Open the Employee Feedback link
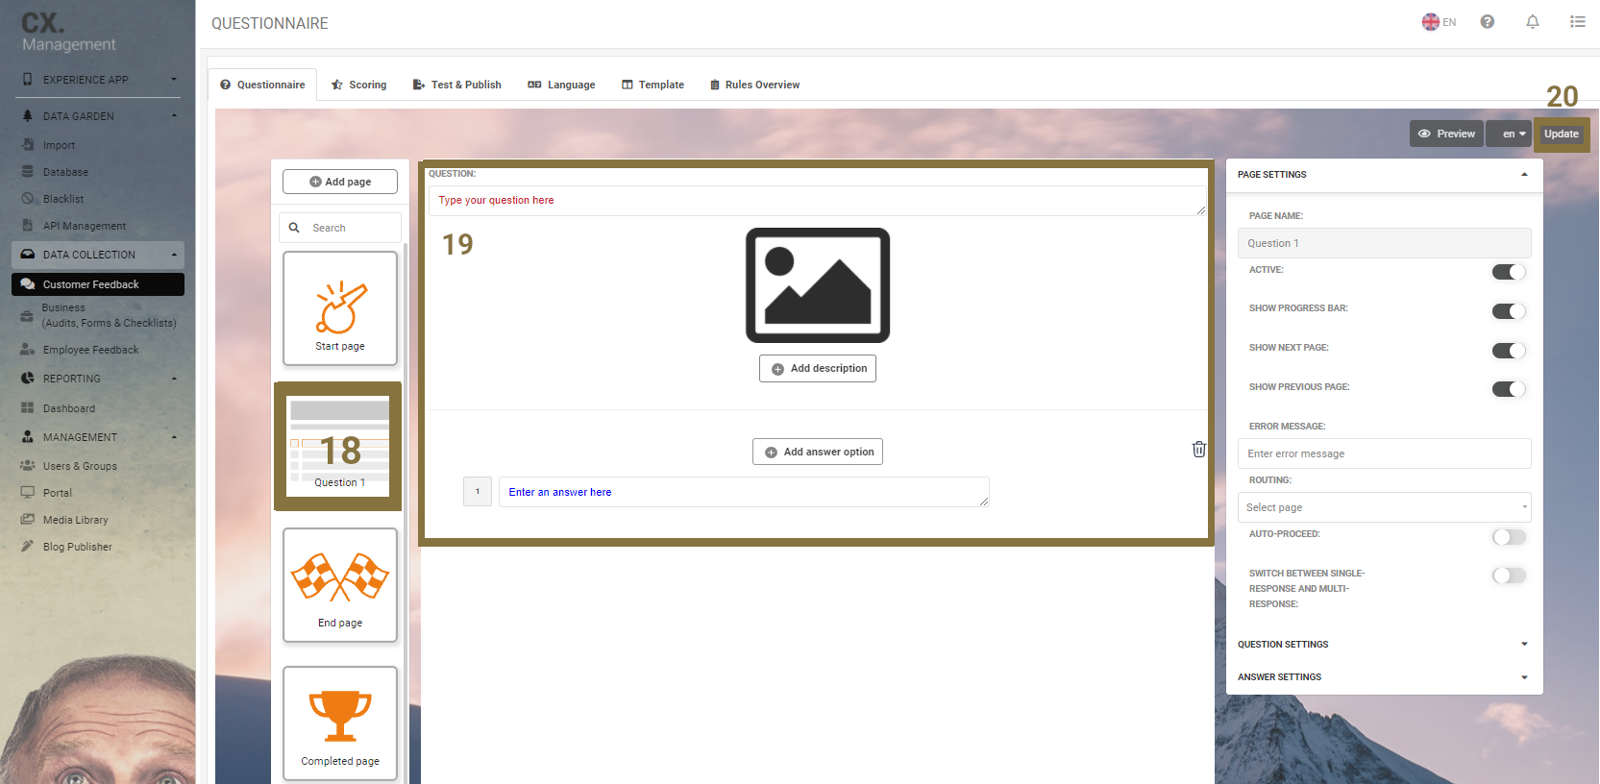This screenshot has height=784, width=1600. tap(90, 350)
